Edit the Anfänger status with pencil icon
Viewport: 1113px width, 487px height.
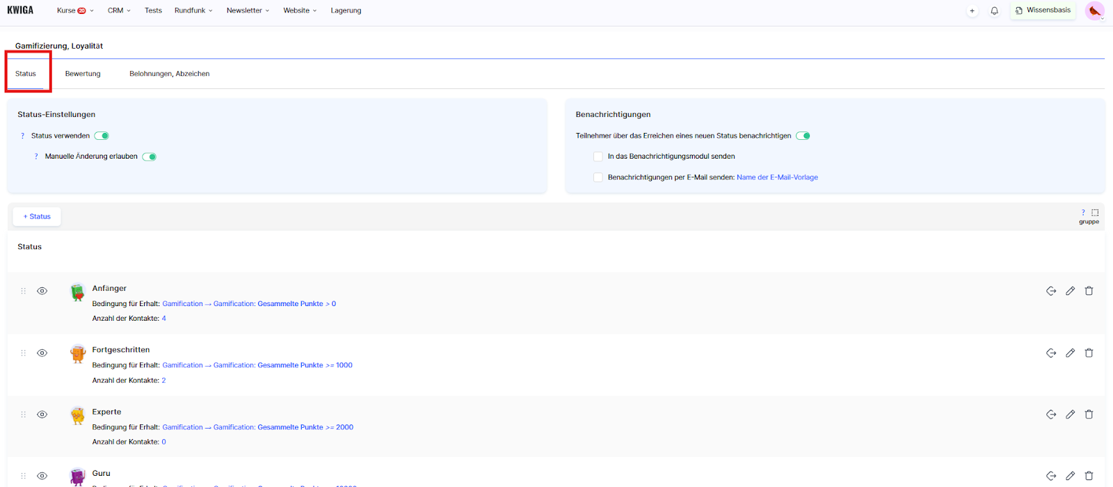pyautogui.click(x=1070, y=291)
